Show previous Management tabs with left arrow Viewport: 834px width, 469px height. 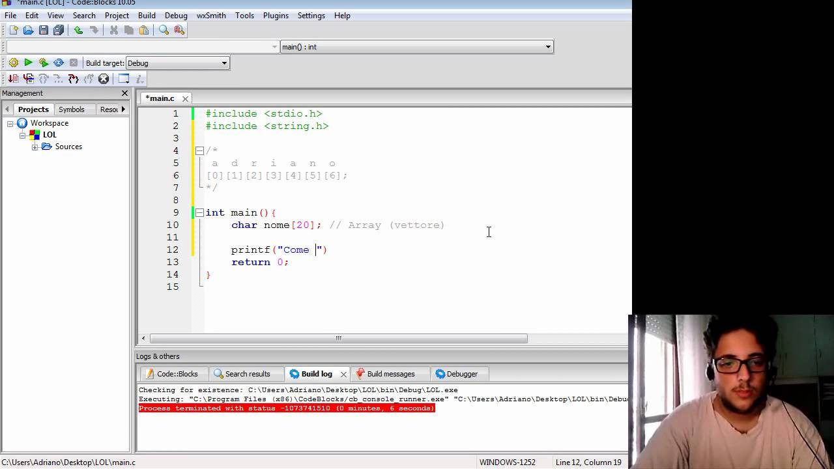click(x=7, y=109)
